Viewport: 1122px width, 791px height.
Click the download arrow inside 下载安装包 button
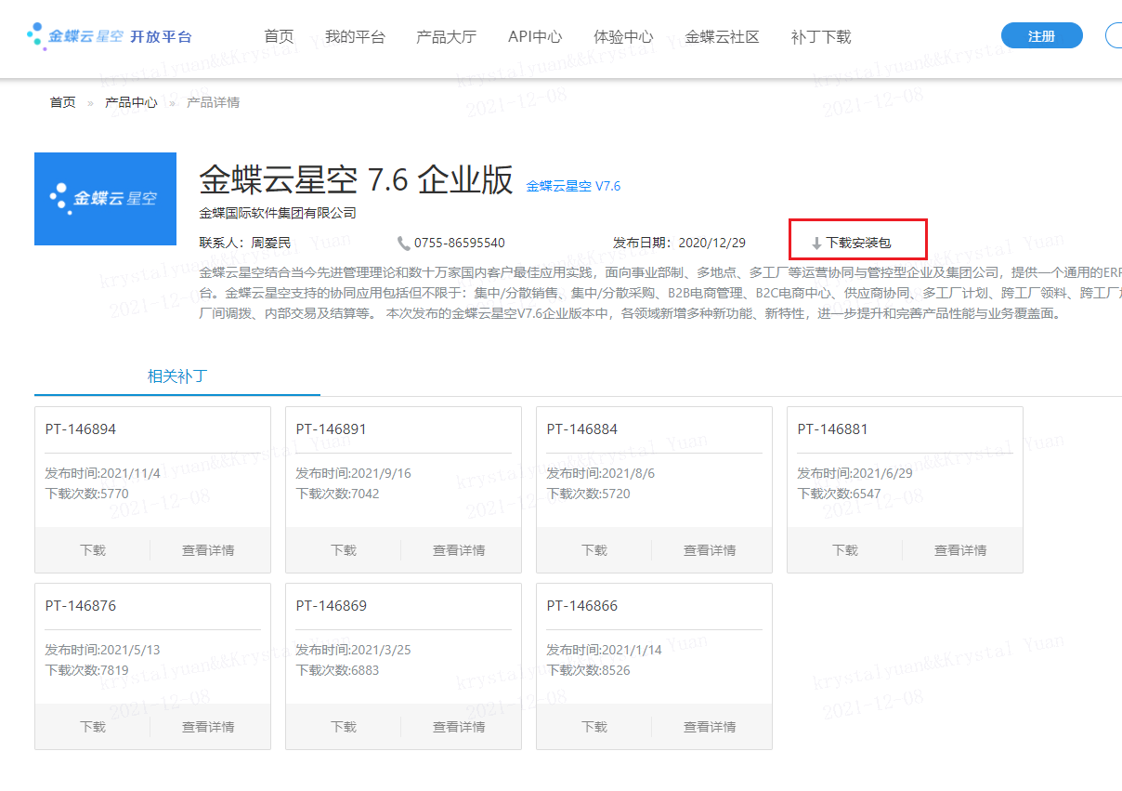pos(816,240)
